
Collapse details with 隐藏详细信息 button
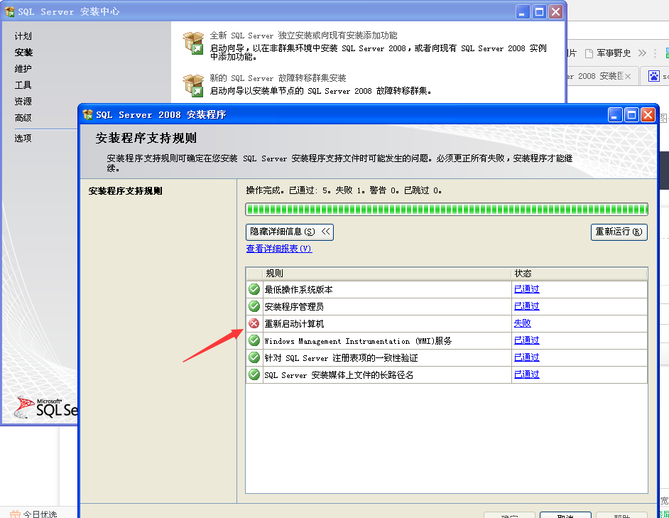290,232
